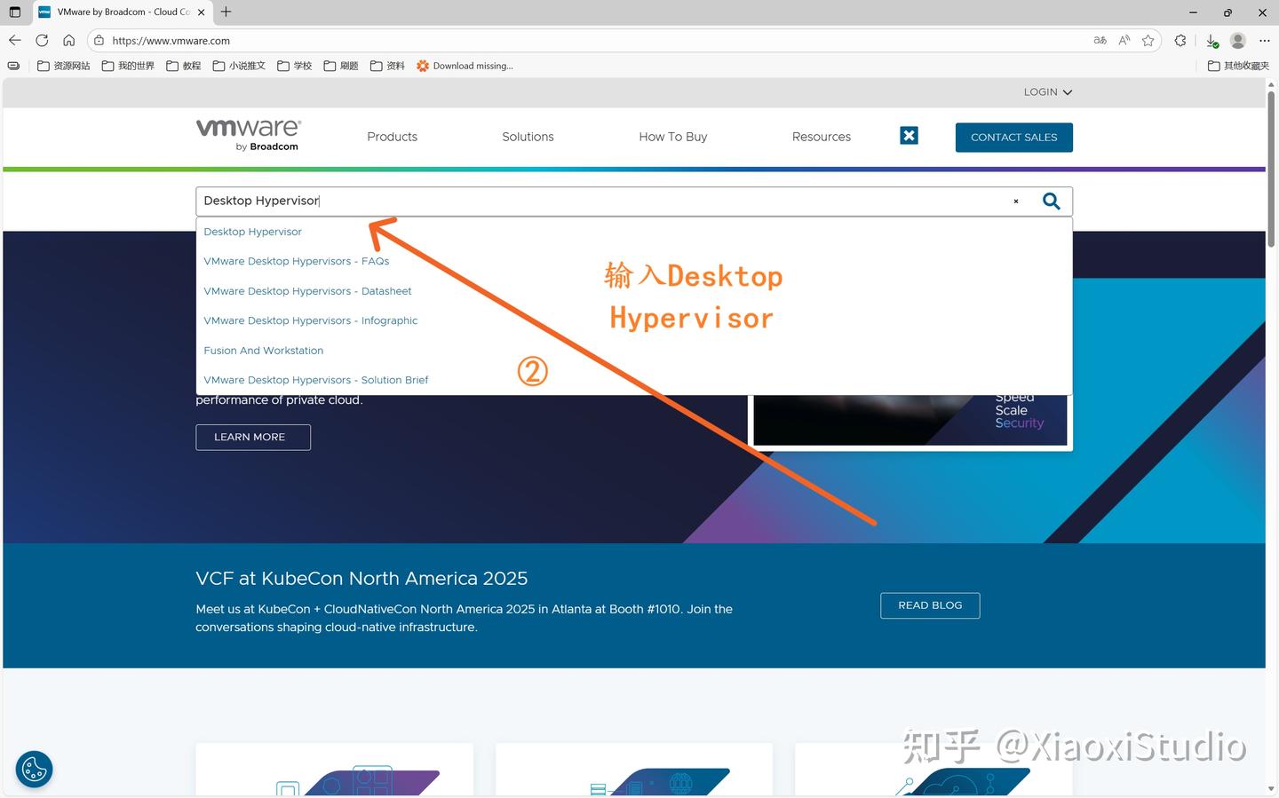Close the search with X icon
This screenshot has height=798, width=1279.
tap(909, 135)
